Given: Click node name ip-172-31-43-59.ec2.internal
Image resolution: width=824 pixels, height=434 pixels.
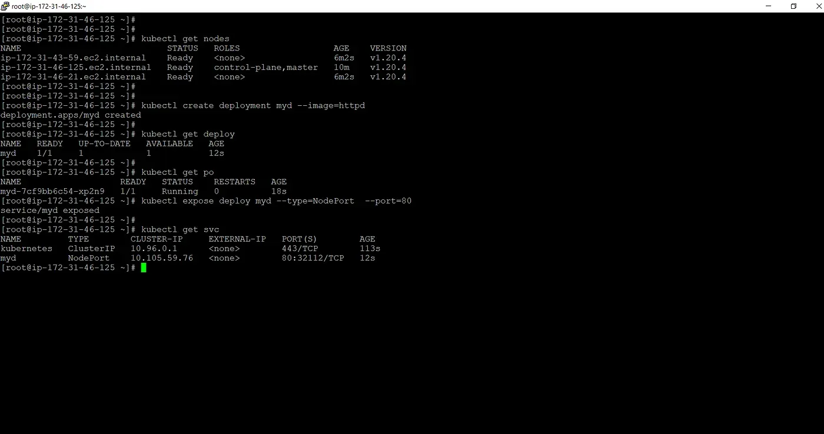Looking at the screenshot, I should (73, 58).
